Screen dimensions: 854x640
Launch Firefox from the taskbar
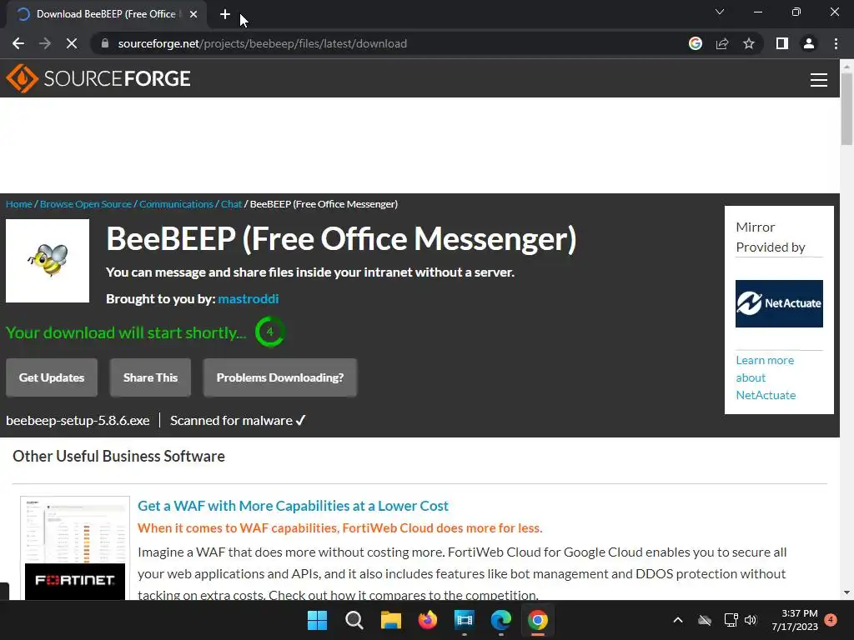point(428,620)
